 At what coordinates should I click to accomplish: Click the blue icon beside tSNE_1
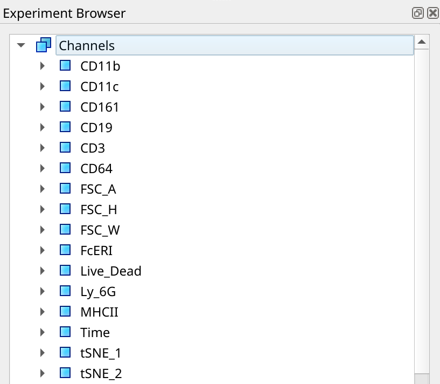65,353
